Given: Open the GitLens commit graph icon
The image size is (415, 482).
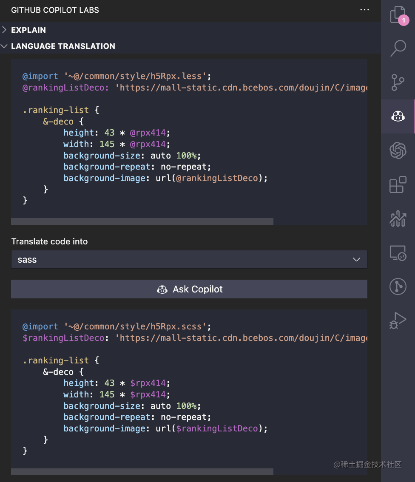Looking at the screenshot, I should click(397, 286).
